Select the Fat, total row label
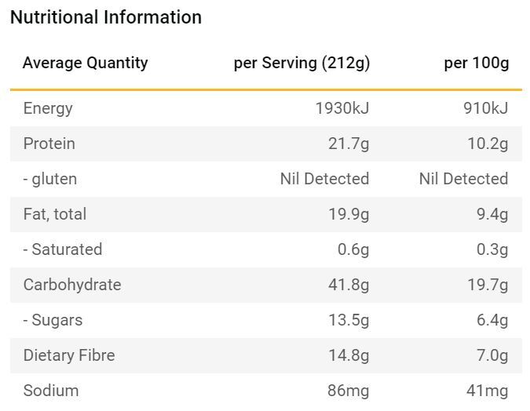 click(x=55, y=214)
